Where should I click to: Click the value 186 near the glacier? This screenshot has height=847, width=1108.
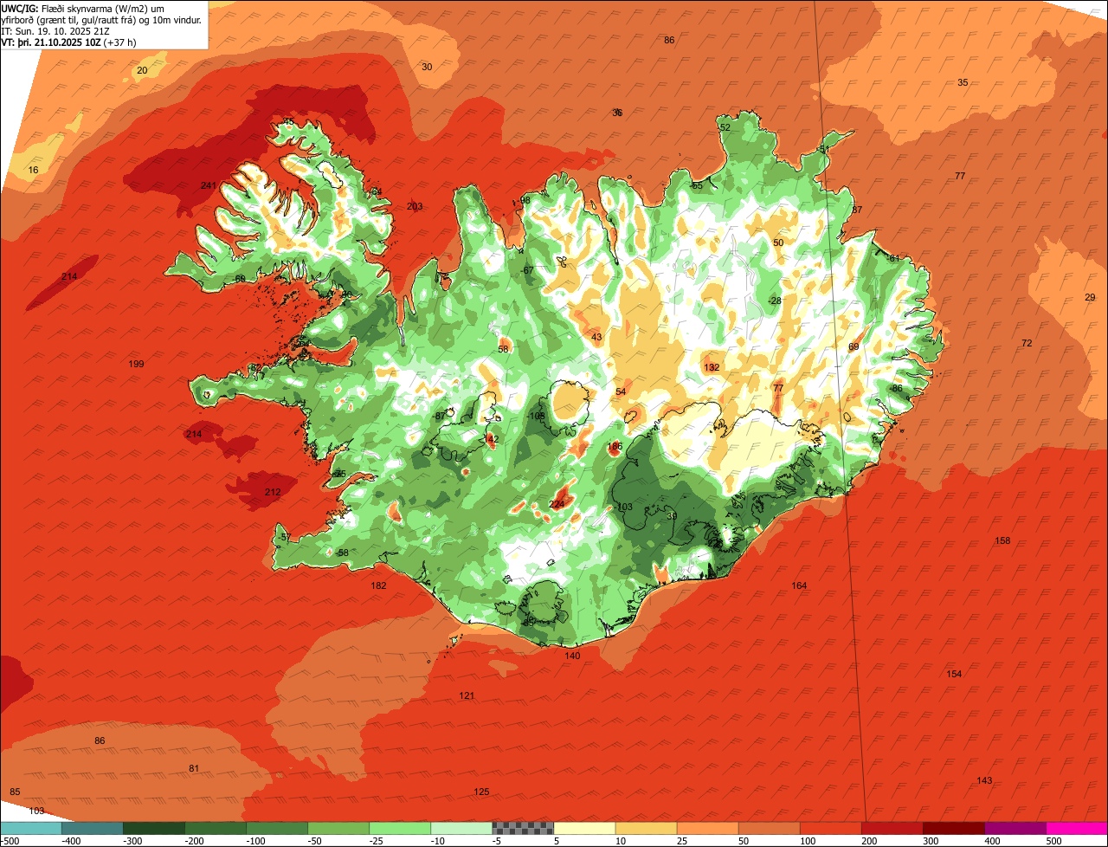615,446
